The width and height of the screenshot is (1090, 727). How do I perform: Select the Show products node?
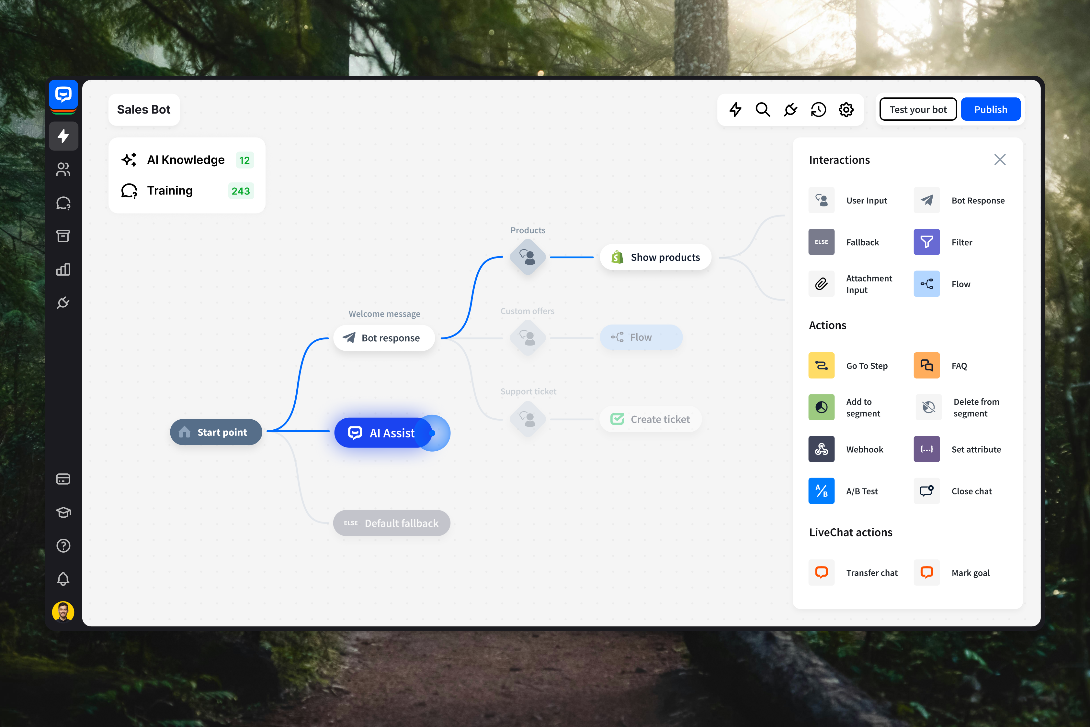655,257
